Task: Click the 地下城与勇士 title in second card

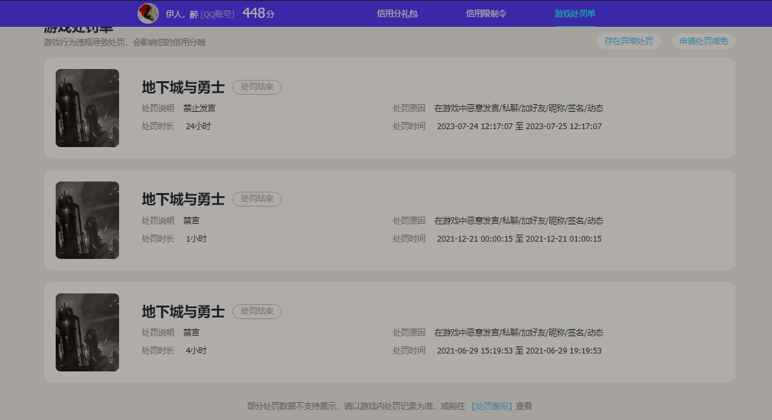Action: point(183,199)
